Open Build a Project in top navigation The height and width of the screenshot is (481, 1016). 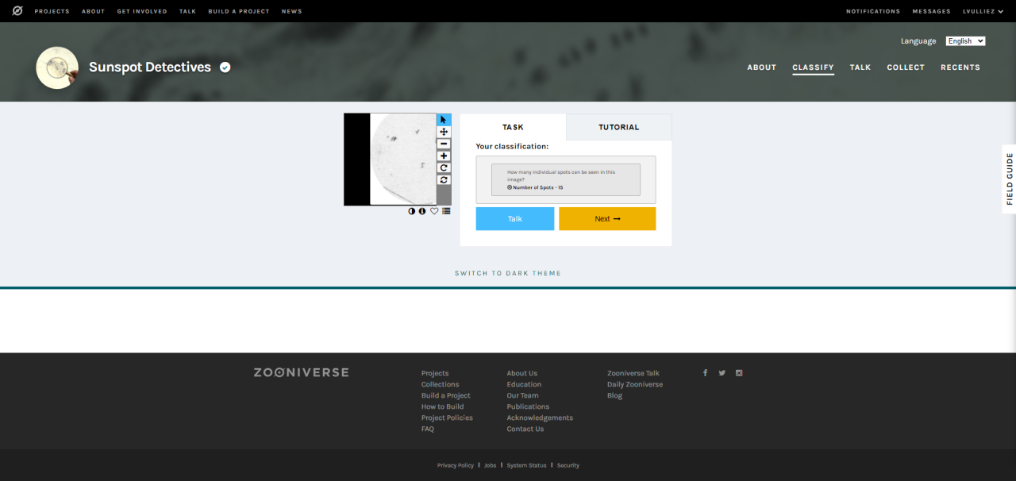(x=239, y=12)
